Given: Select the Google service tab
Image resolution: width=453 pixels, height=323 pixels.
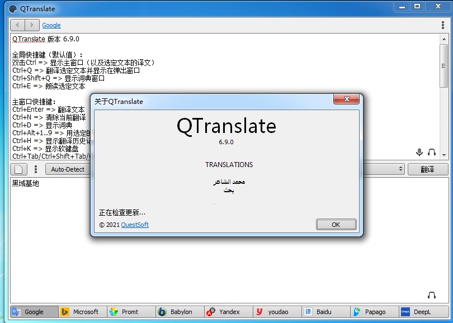Looking at the screenshot, I should [34, 312].
